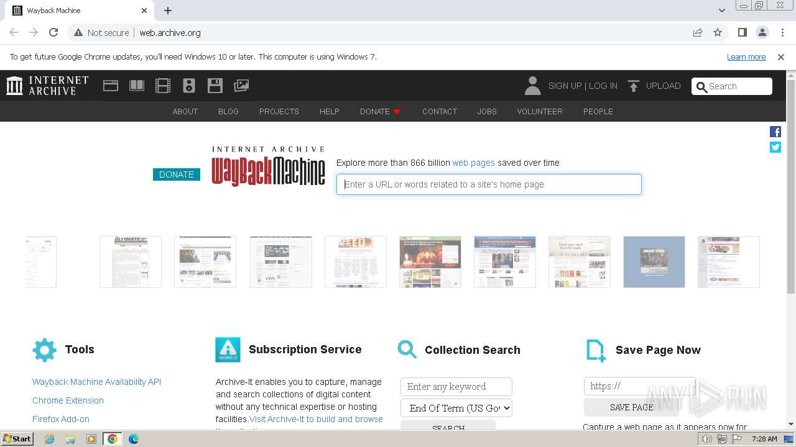Open the tab search chevron
The image size is (796, 447).
pyautogui.click(x=721, y=11)
